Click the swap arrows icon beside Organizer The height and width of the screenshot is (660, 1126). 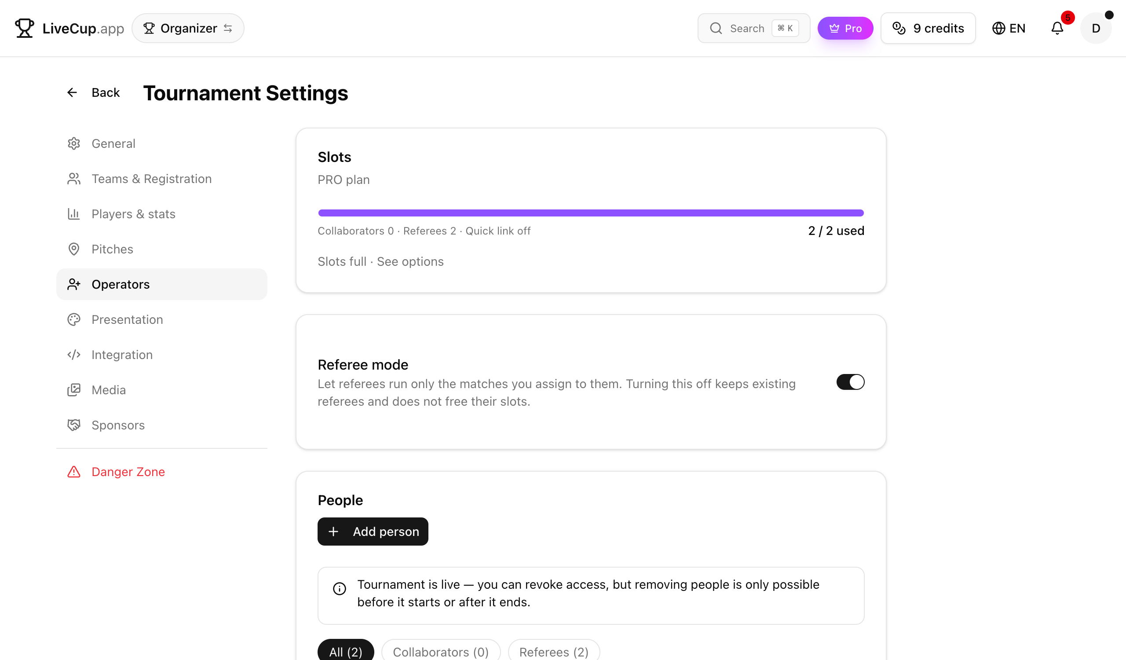pyautogui.click(x=228, y=28)
